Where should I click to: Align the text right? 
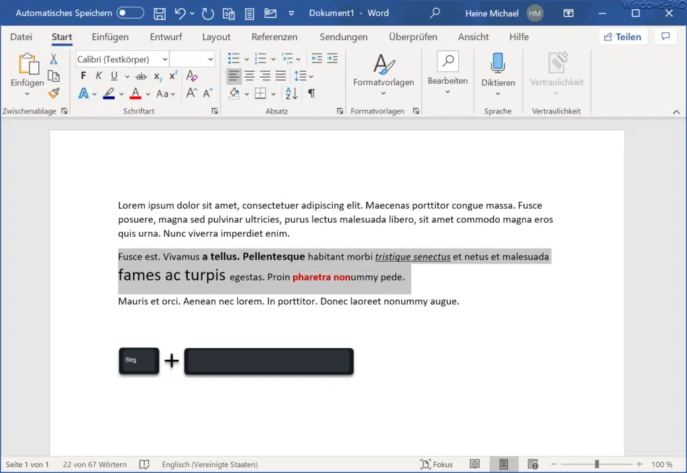click(x=265, y=76)
